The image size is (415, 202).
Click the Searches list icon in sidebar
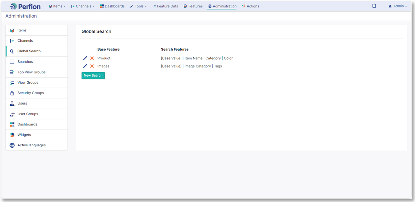(12, 62)
